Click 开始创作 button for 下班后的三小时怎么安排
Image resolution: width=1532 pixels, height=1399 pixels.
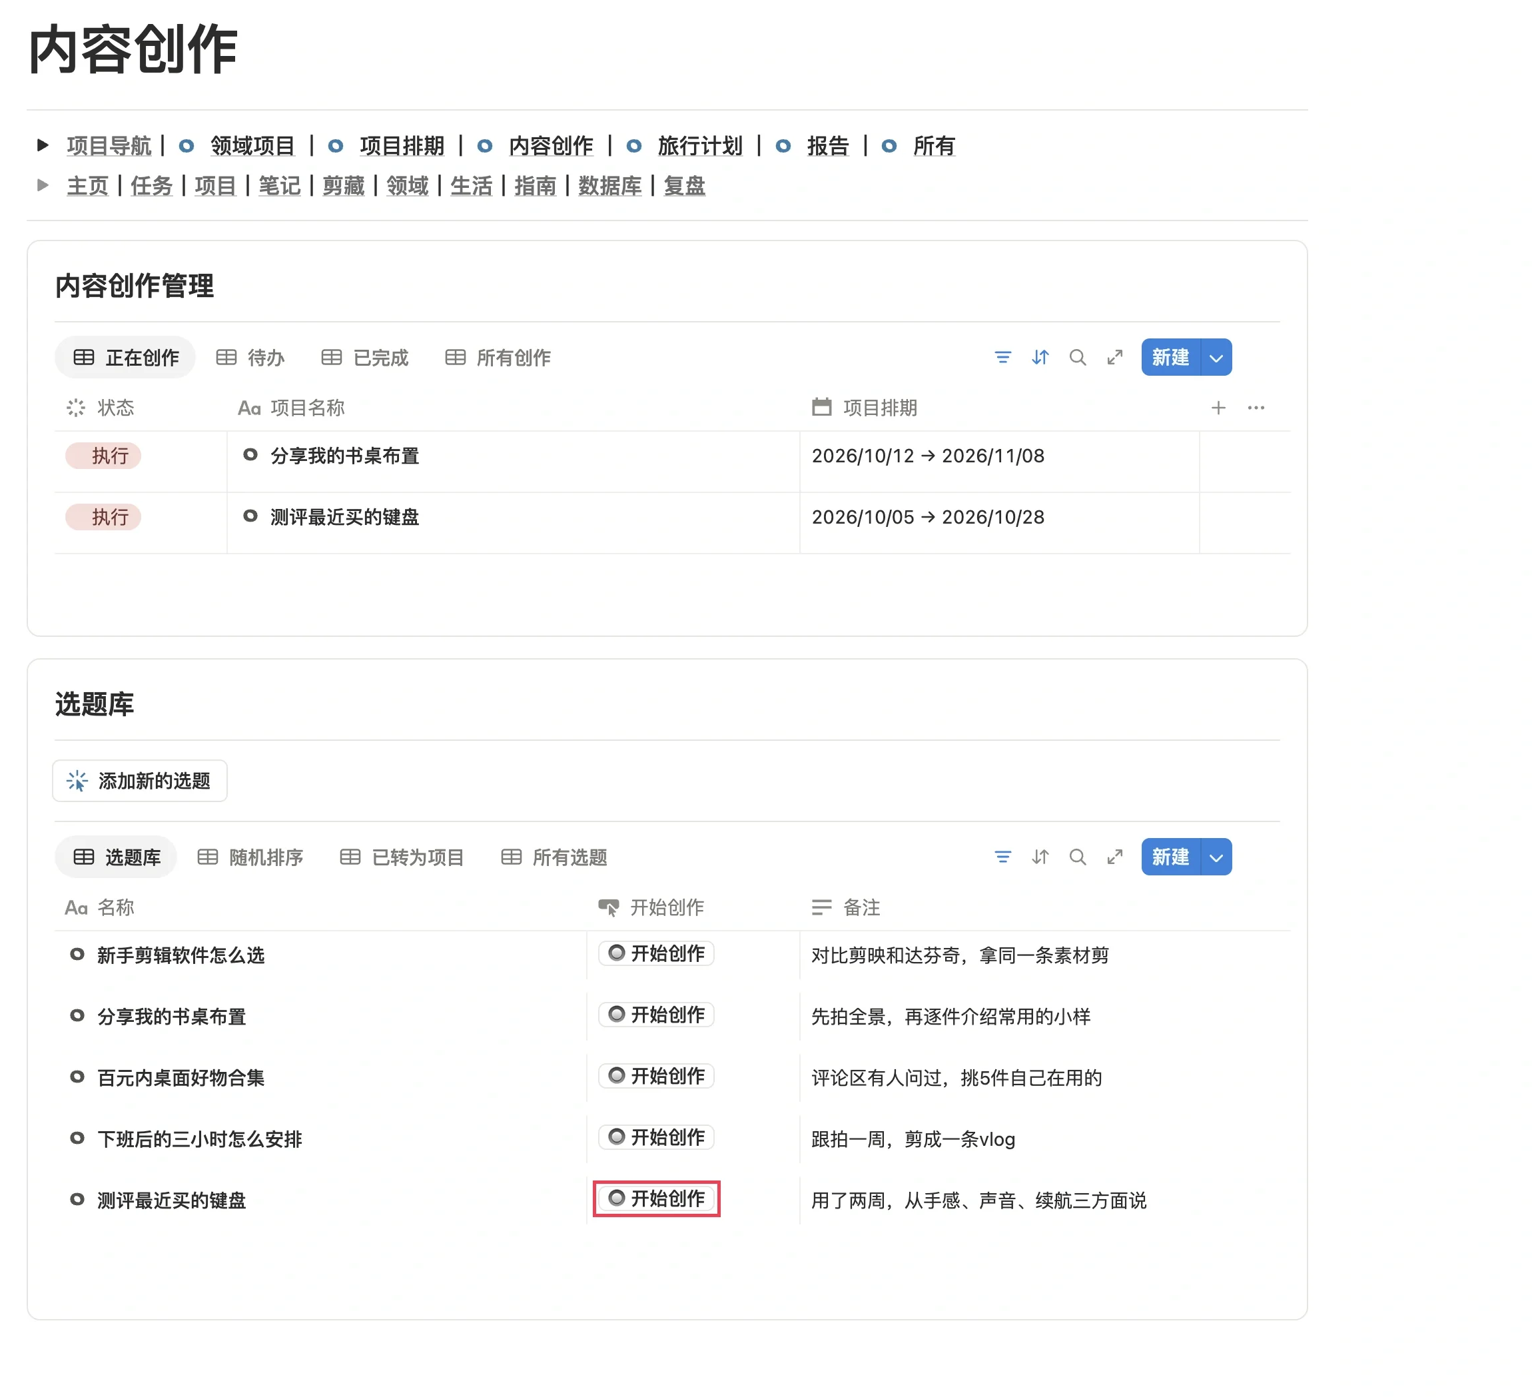click(x=657, y=1137)
